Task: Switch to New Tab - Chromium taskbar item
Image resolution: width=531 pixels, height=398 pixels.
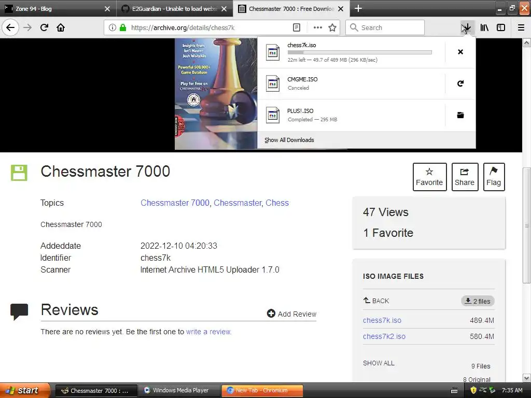Action: pyautogui.click(x=262, y=390)
